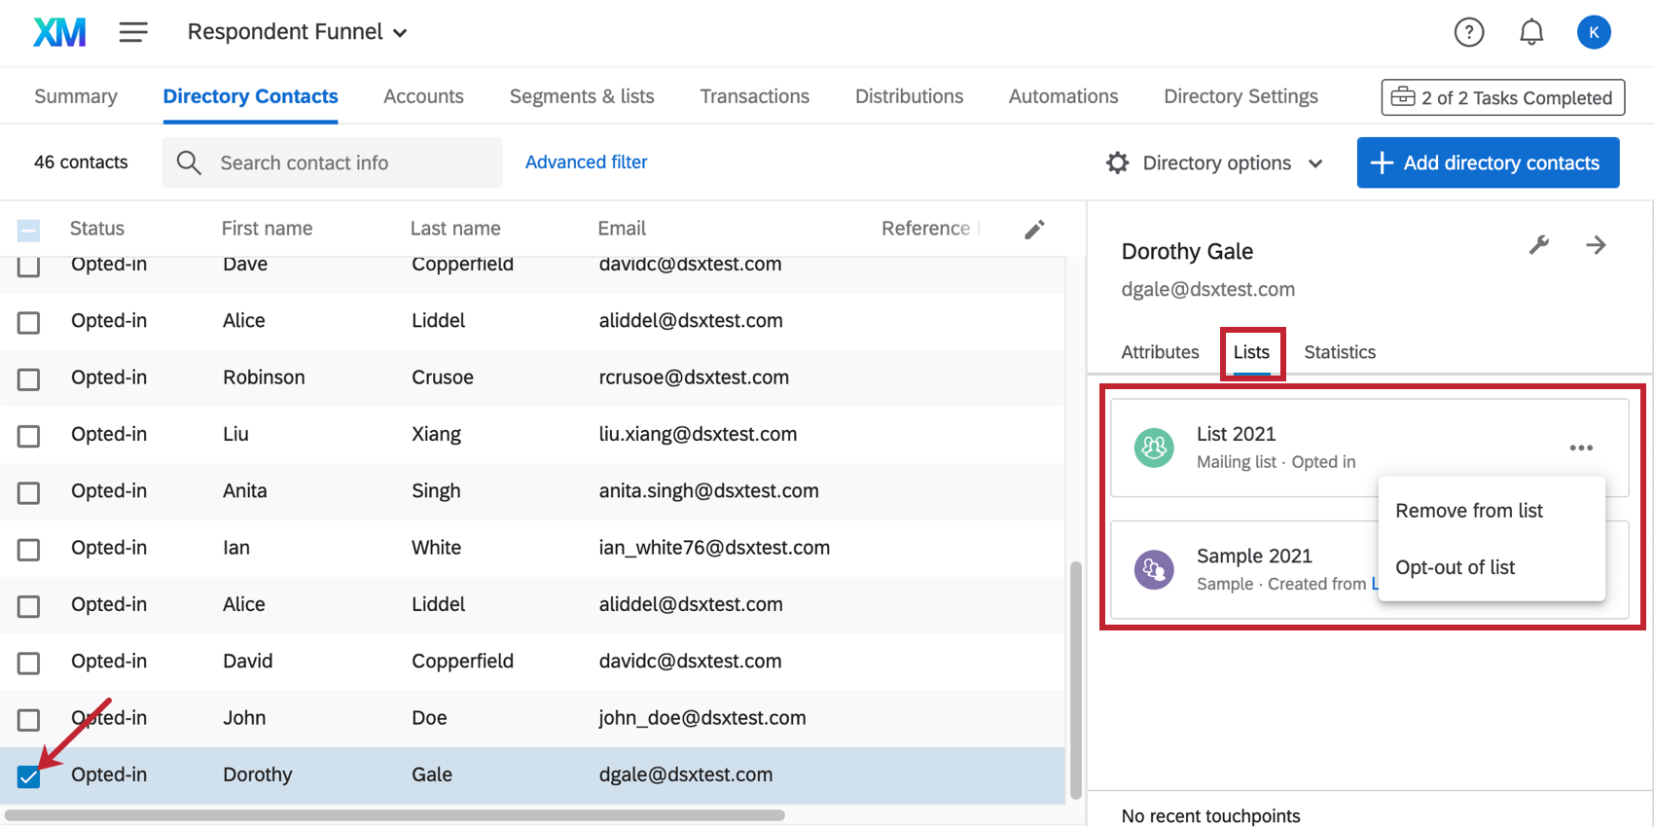Click the arrow icon in contact panel

point(1596,245)
